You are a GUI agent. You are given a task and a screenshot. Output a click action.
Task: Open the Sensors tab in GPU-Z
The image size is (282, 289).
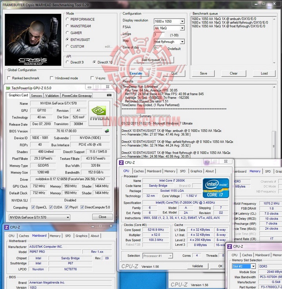(x=36, y=96)
